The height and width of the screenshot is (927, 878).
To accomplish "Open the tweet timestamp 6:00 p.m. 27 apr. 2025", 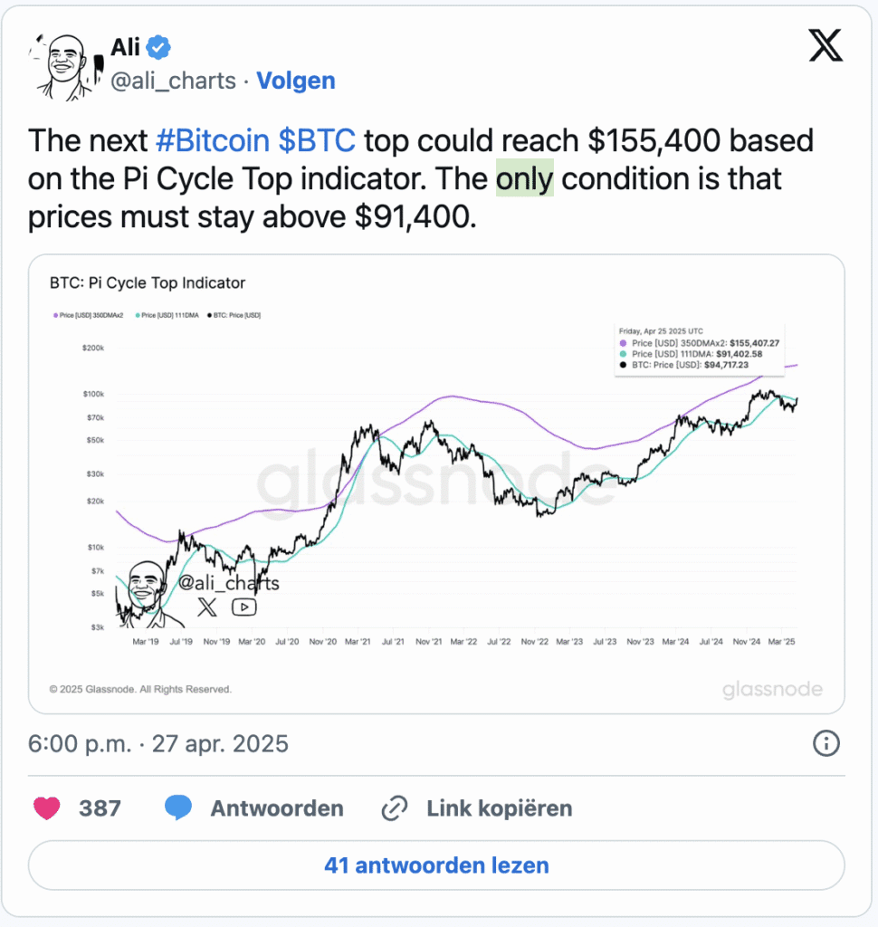I will coord(158,744).
